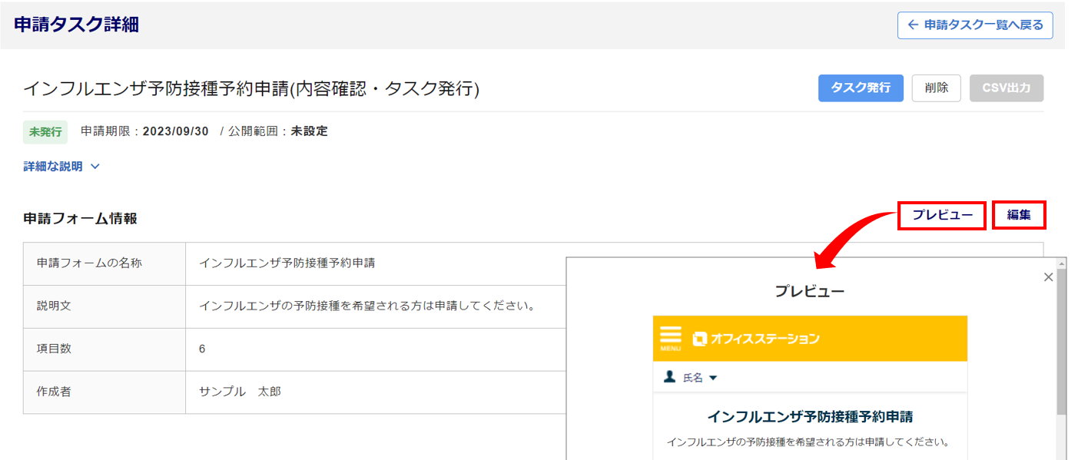The height and width of the screenshot is (460, 1078).
Task: Expand the 詳細な説明 section
Action: coord(62,166)
